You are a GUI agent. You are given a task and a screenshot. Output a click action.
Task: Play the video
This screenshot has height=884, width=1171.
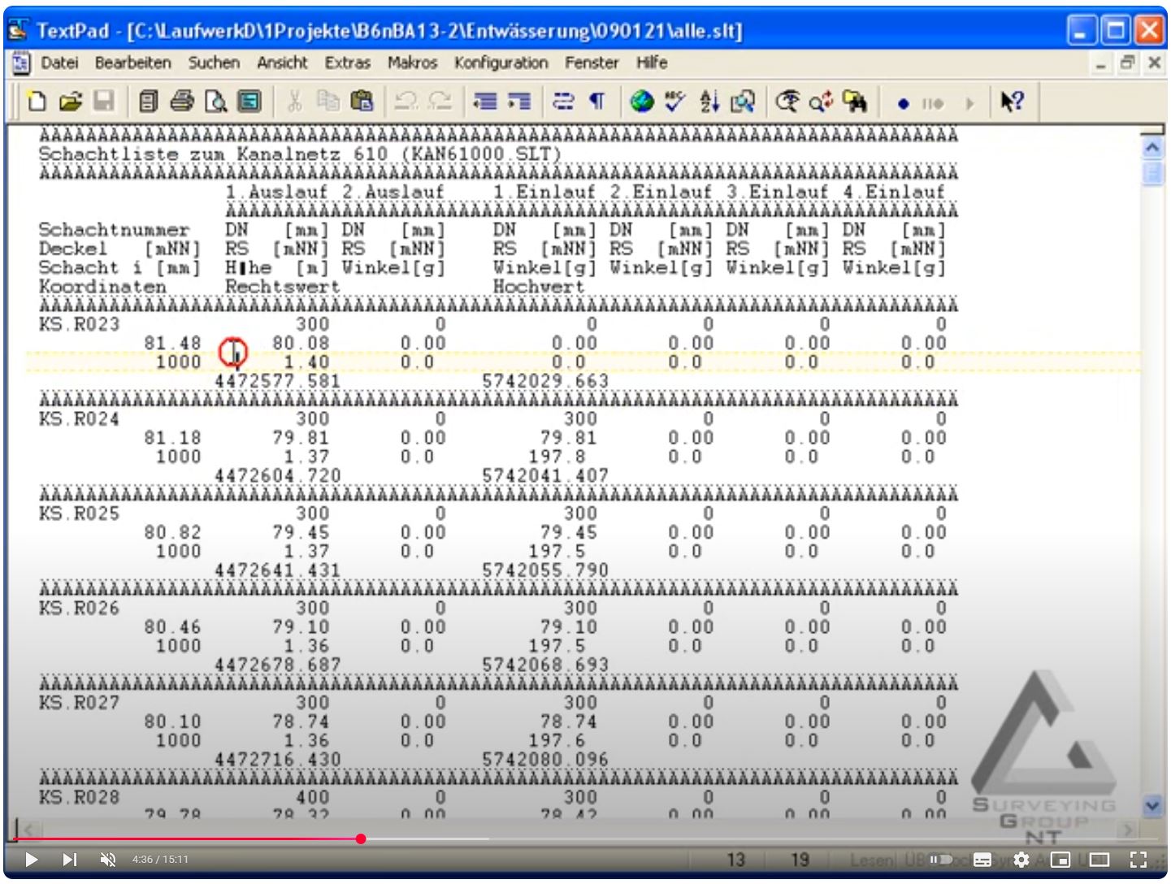point(31,860)
